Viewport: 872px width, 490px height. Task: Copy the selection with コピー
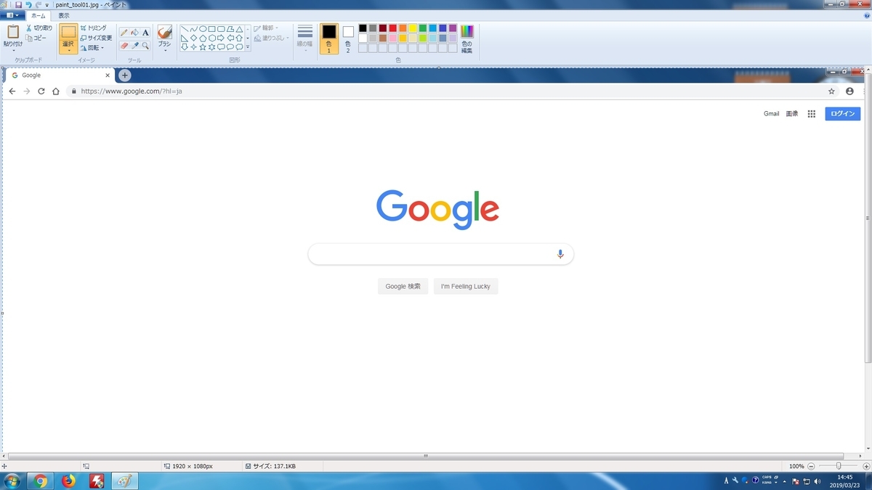pos(36,38)
